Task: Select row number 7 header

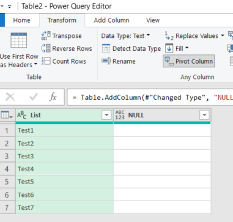Action: (x=7, y=207)
